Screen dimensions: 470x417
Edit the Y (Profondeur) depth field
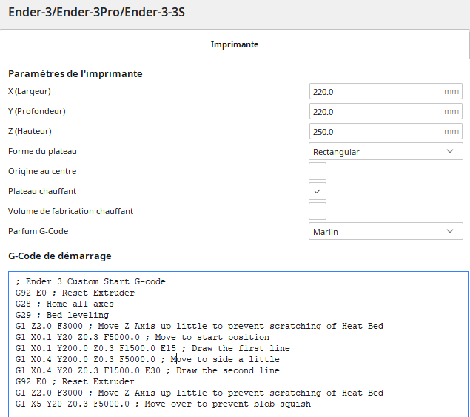coord(386,111)
